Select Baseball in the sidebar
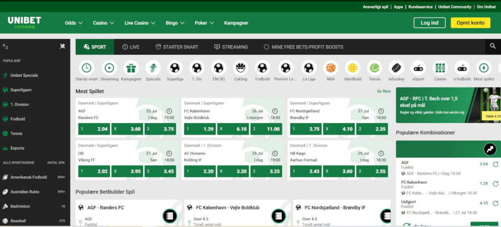The image size is (501, 227). tap(35, 221)
